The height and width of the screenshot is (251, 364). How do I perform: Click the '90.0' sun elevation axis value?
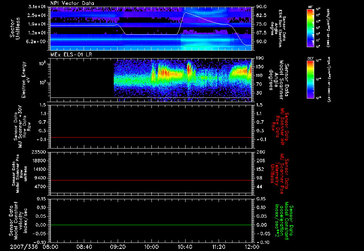coord(261,7)
